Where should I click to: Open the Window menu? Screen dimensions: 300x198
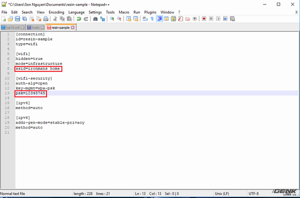tap(167, 12)
